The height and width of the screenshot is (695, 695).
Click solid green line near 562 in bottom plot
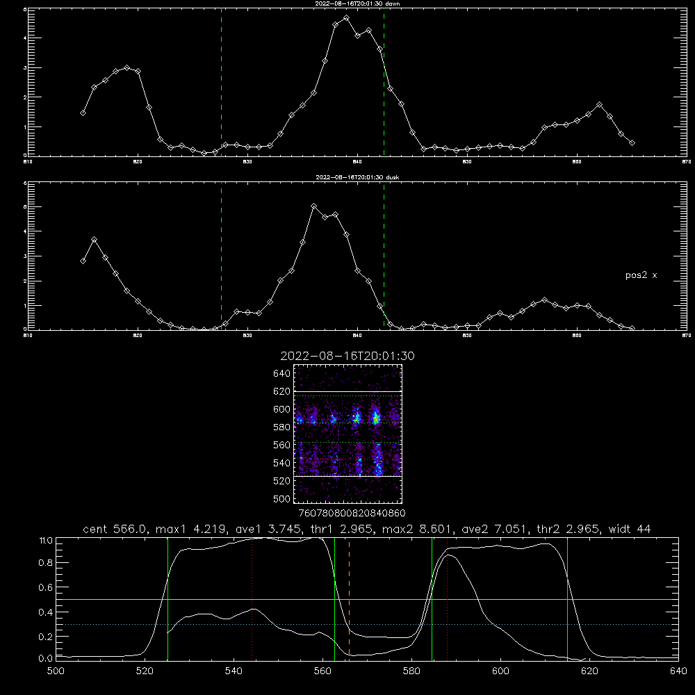pos(335,598)
